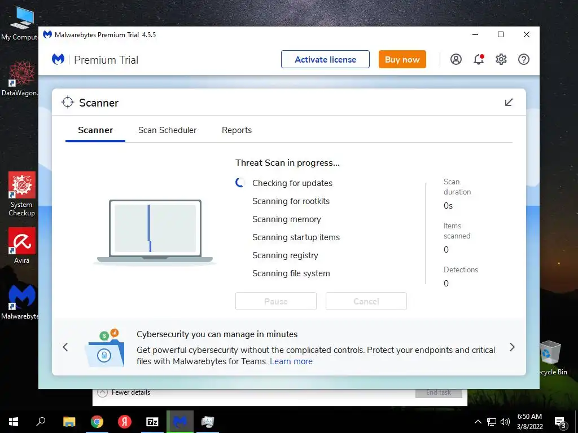578x433 pixels.
Task: Open the account profile icon
Action: (456, 59)
